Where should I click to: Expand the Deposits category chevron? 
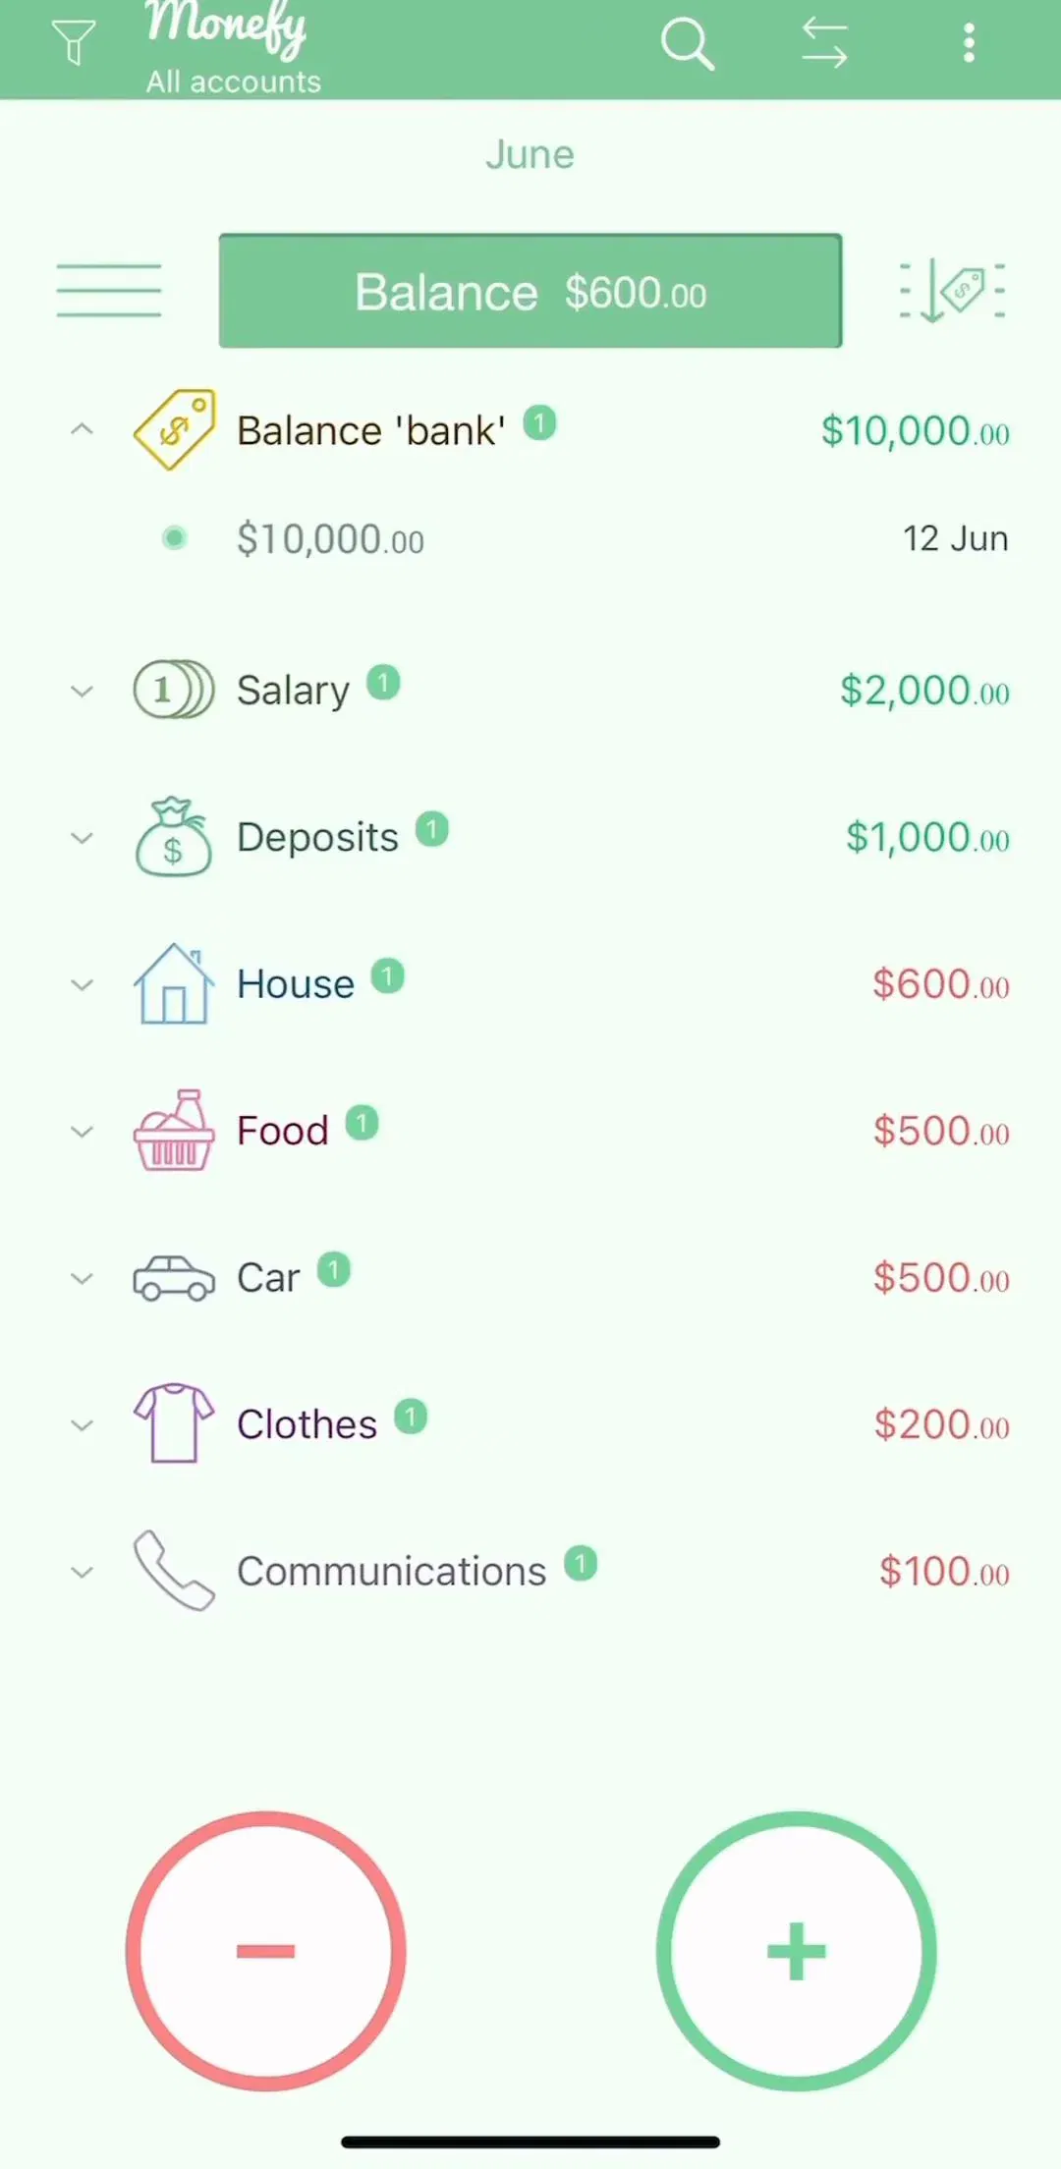83,838
